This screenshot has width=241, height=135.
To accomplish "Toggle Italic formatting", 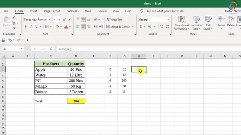I will 31,27.
